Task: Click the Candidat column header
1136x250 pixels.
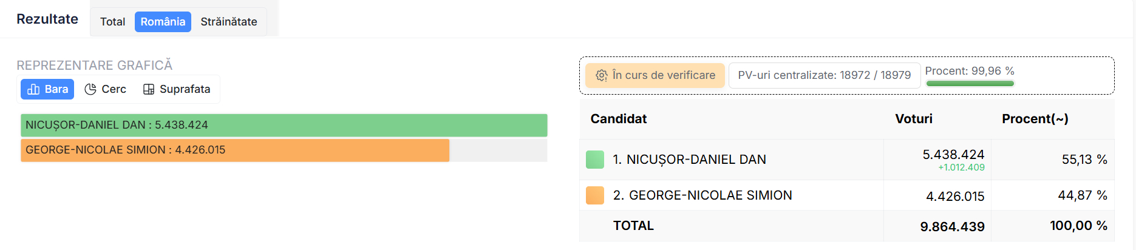Action: point(618,119)
